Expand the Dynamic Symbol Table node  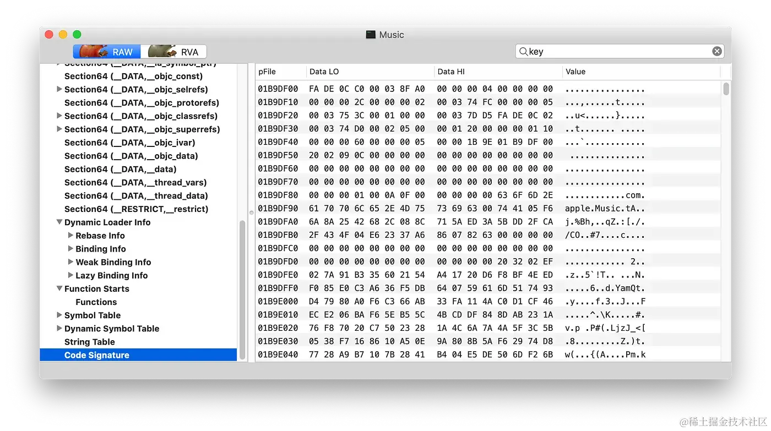(59, 329)
